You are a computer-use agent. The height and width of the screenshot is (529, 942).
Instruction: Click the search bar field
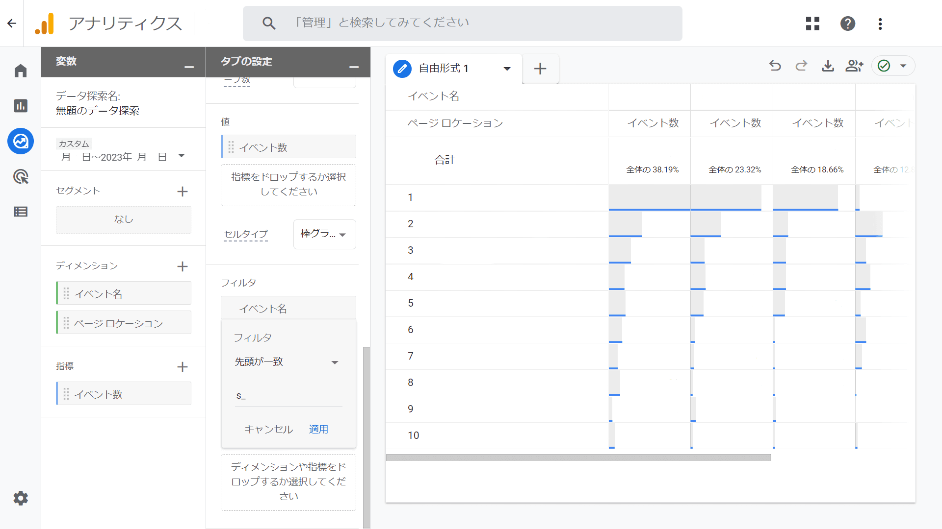(462, 23)
